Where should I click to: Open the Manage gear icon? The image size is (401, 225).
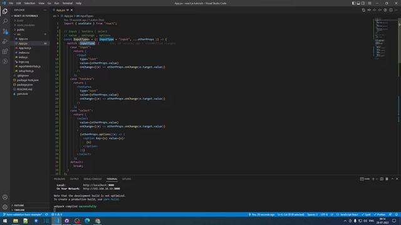(x=5, y=207)
